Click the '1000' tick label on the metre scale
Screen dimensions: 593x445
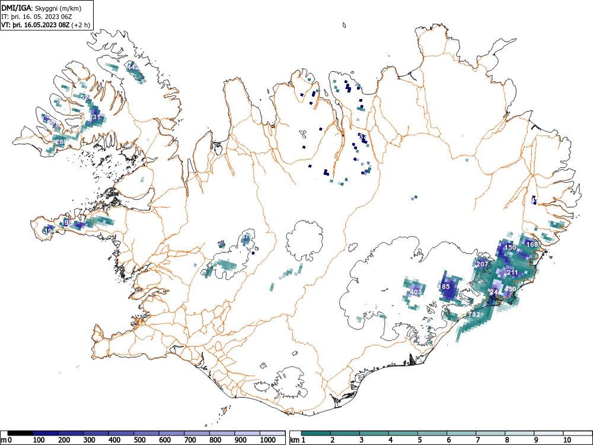coord(268,440)
